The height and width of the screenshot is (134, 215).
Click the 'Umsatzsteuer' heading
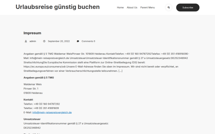pyautogui.click(x=32, y=119)
